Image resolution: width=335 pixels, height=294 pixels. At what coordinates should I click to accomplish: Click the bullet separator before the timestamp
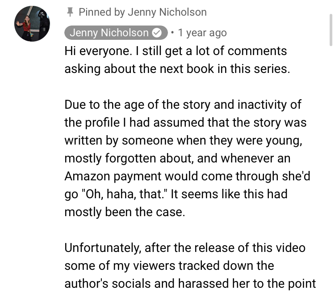click(172, 33)
